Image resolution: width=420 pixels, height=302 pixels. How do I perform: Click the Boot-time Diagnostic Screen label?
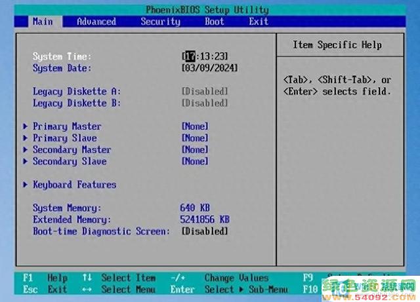point(101,231)
